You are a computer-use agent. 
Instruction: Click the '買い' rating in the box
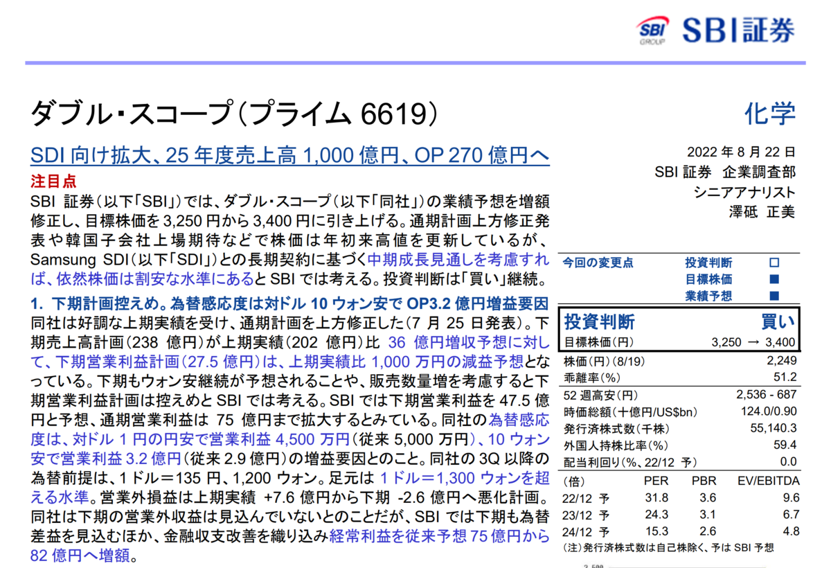click(778, 321)
